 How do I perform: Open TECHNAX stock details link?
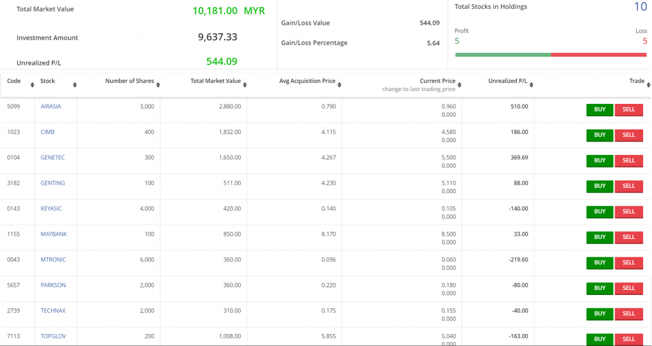pyautogui.click(x=53, y=310)
